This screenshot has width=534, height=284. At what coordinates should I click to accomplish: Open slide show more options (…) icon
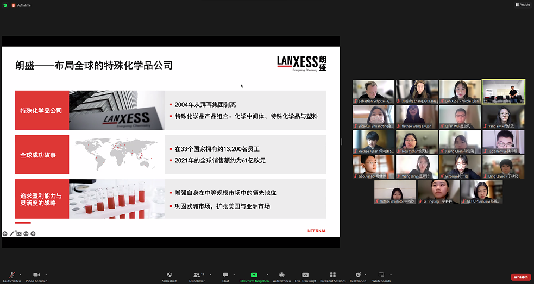click(26, 233)
